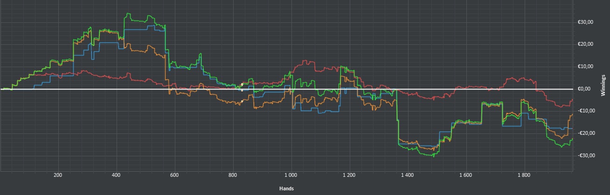Click the 600 hands tick label

pyautogui.click(x=174, y=176)
